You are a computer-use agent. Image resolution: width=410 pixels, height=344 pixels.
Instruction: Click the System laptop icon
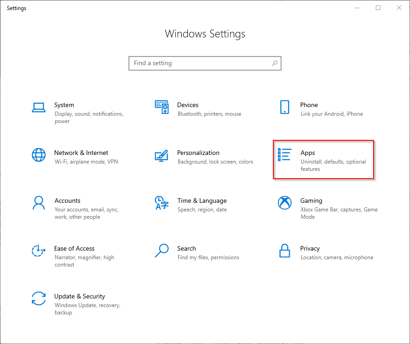[x=39, y=108]
